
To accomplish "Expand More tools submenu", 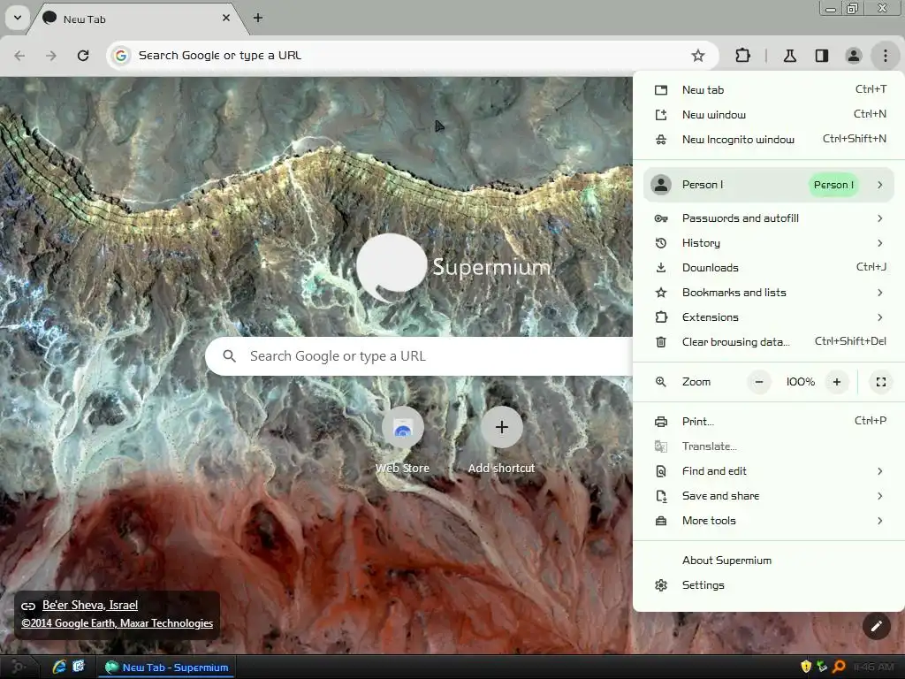I will pos(768,521).
